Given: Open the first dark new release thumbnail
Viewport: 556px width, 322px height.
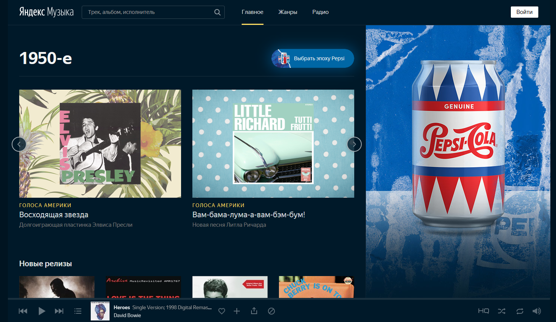Looking at the screenshot, I should click(x=57, y=287).
